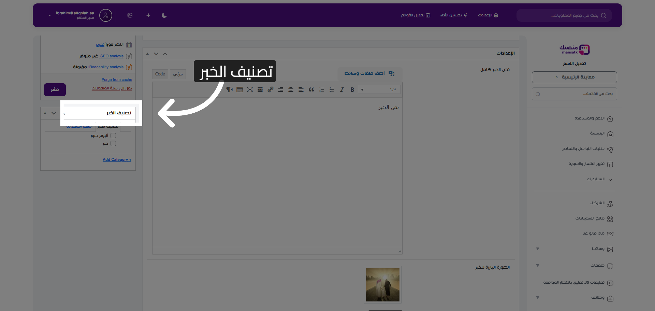
Task: Switch to the Code editing tab
Action: pyautogui.click(x=160, y=74)
